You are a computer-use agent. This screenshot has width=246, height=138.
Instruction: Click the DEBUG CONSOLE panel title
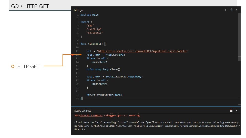point(83,111)
